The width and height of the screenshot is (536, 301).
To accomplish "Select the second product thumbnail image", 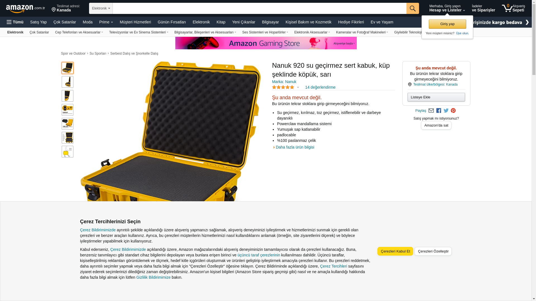I will click(x=68, y=82).
